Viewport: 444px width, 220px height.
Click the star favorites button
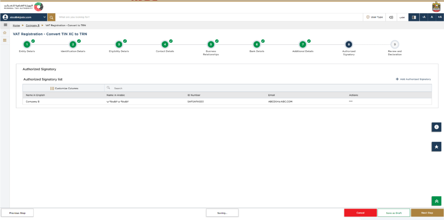coord(436,147)
